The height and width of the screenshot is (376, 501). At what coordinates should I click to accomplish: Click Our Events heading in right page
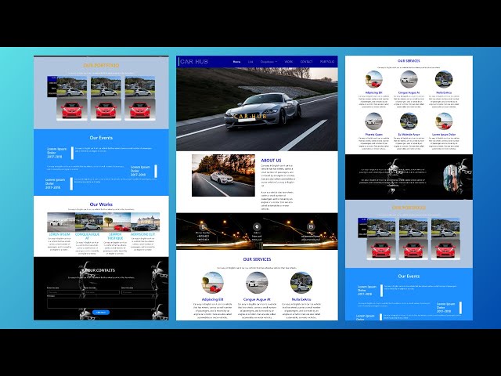(x=409, y=277)
